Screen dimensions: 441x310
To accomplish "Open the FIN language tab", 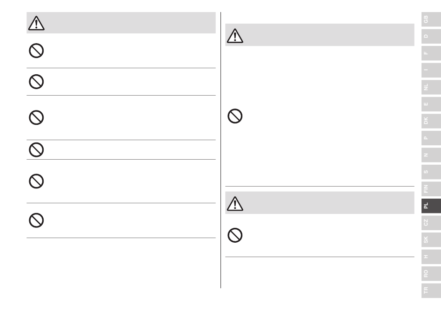I will (x=431, y=188).
